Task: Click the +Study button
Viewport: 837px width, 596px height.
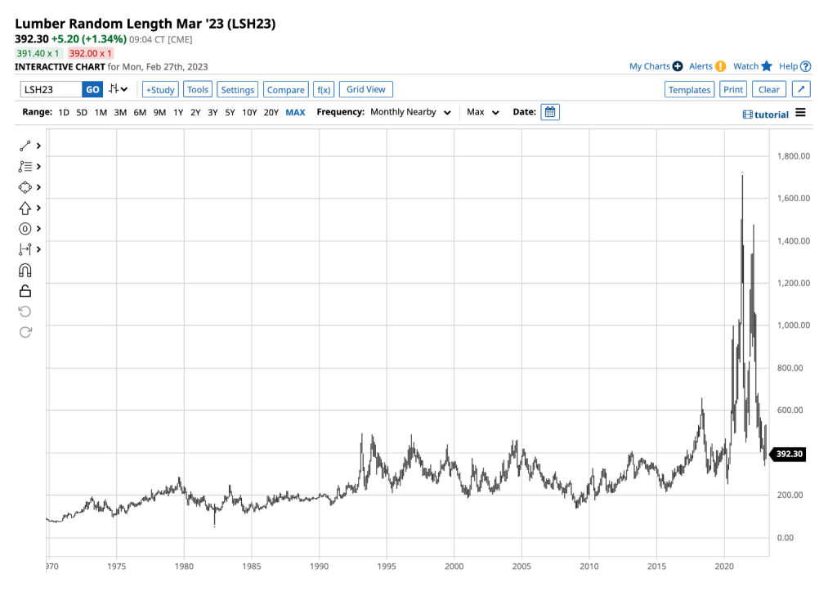Action: [x=160, y=89]
